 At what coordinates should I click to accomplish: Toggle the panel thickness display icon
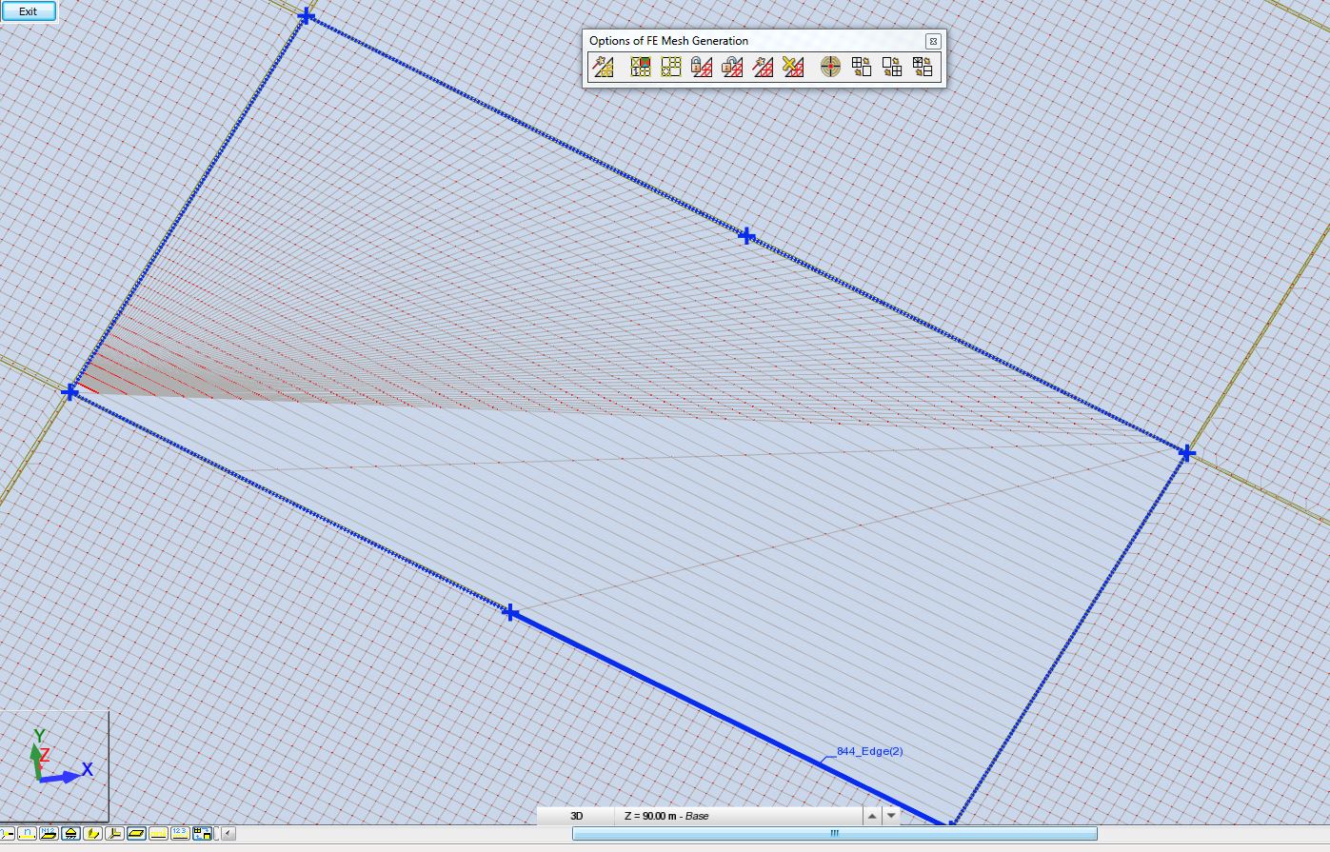pyautogui.click(x=136, y=834)
